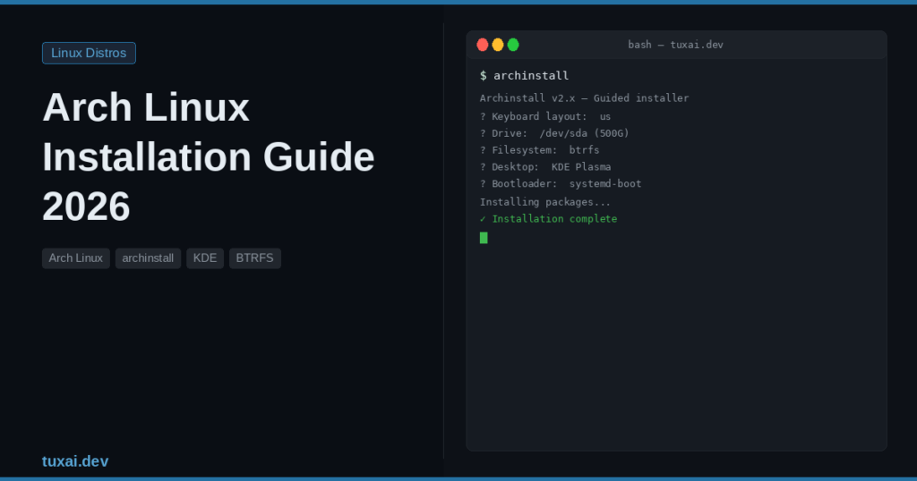Click the 'Installing packages...' line
This screenshot has width=917, height=481.
tap(545, 202)
